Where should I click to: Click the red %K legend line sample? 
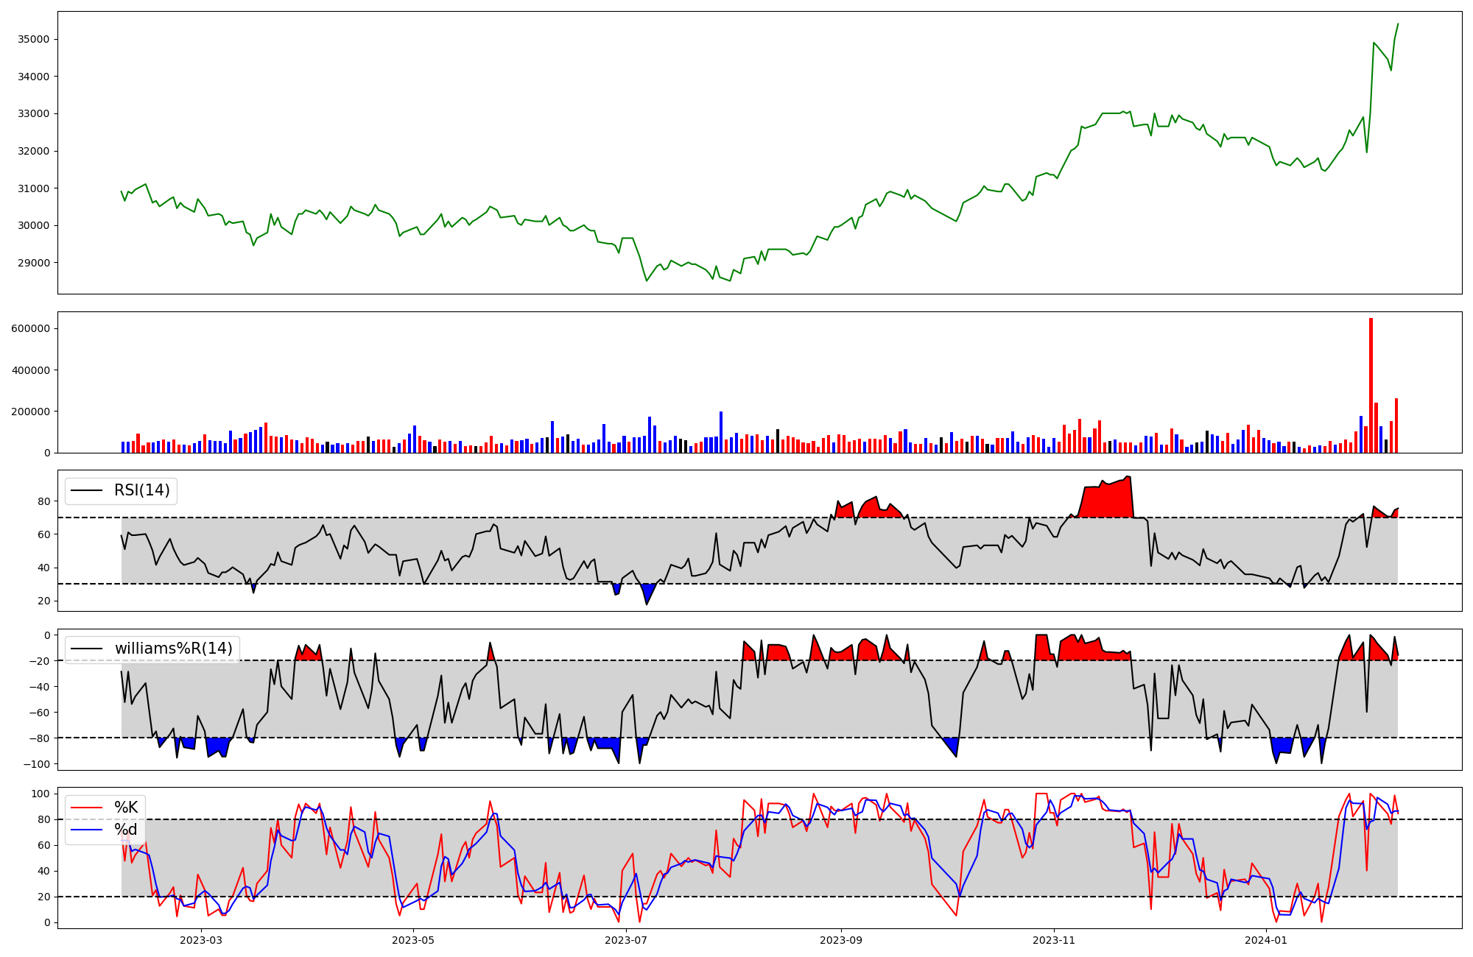[85, 808]
